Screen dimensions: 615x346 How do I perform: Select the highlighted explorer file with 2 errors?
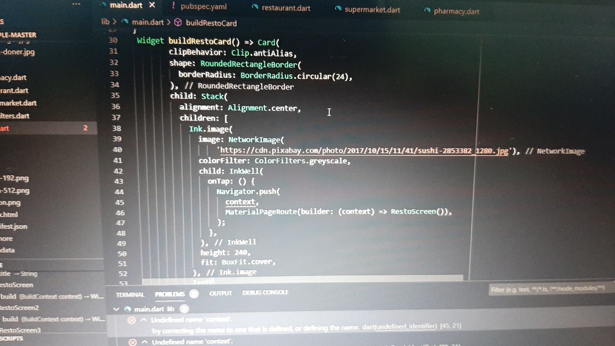(48, 128)
